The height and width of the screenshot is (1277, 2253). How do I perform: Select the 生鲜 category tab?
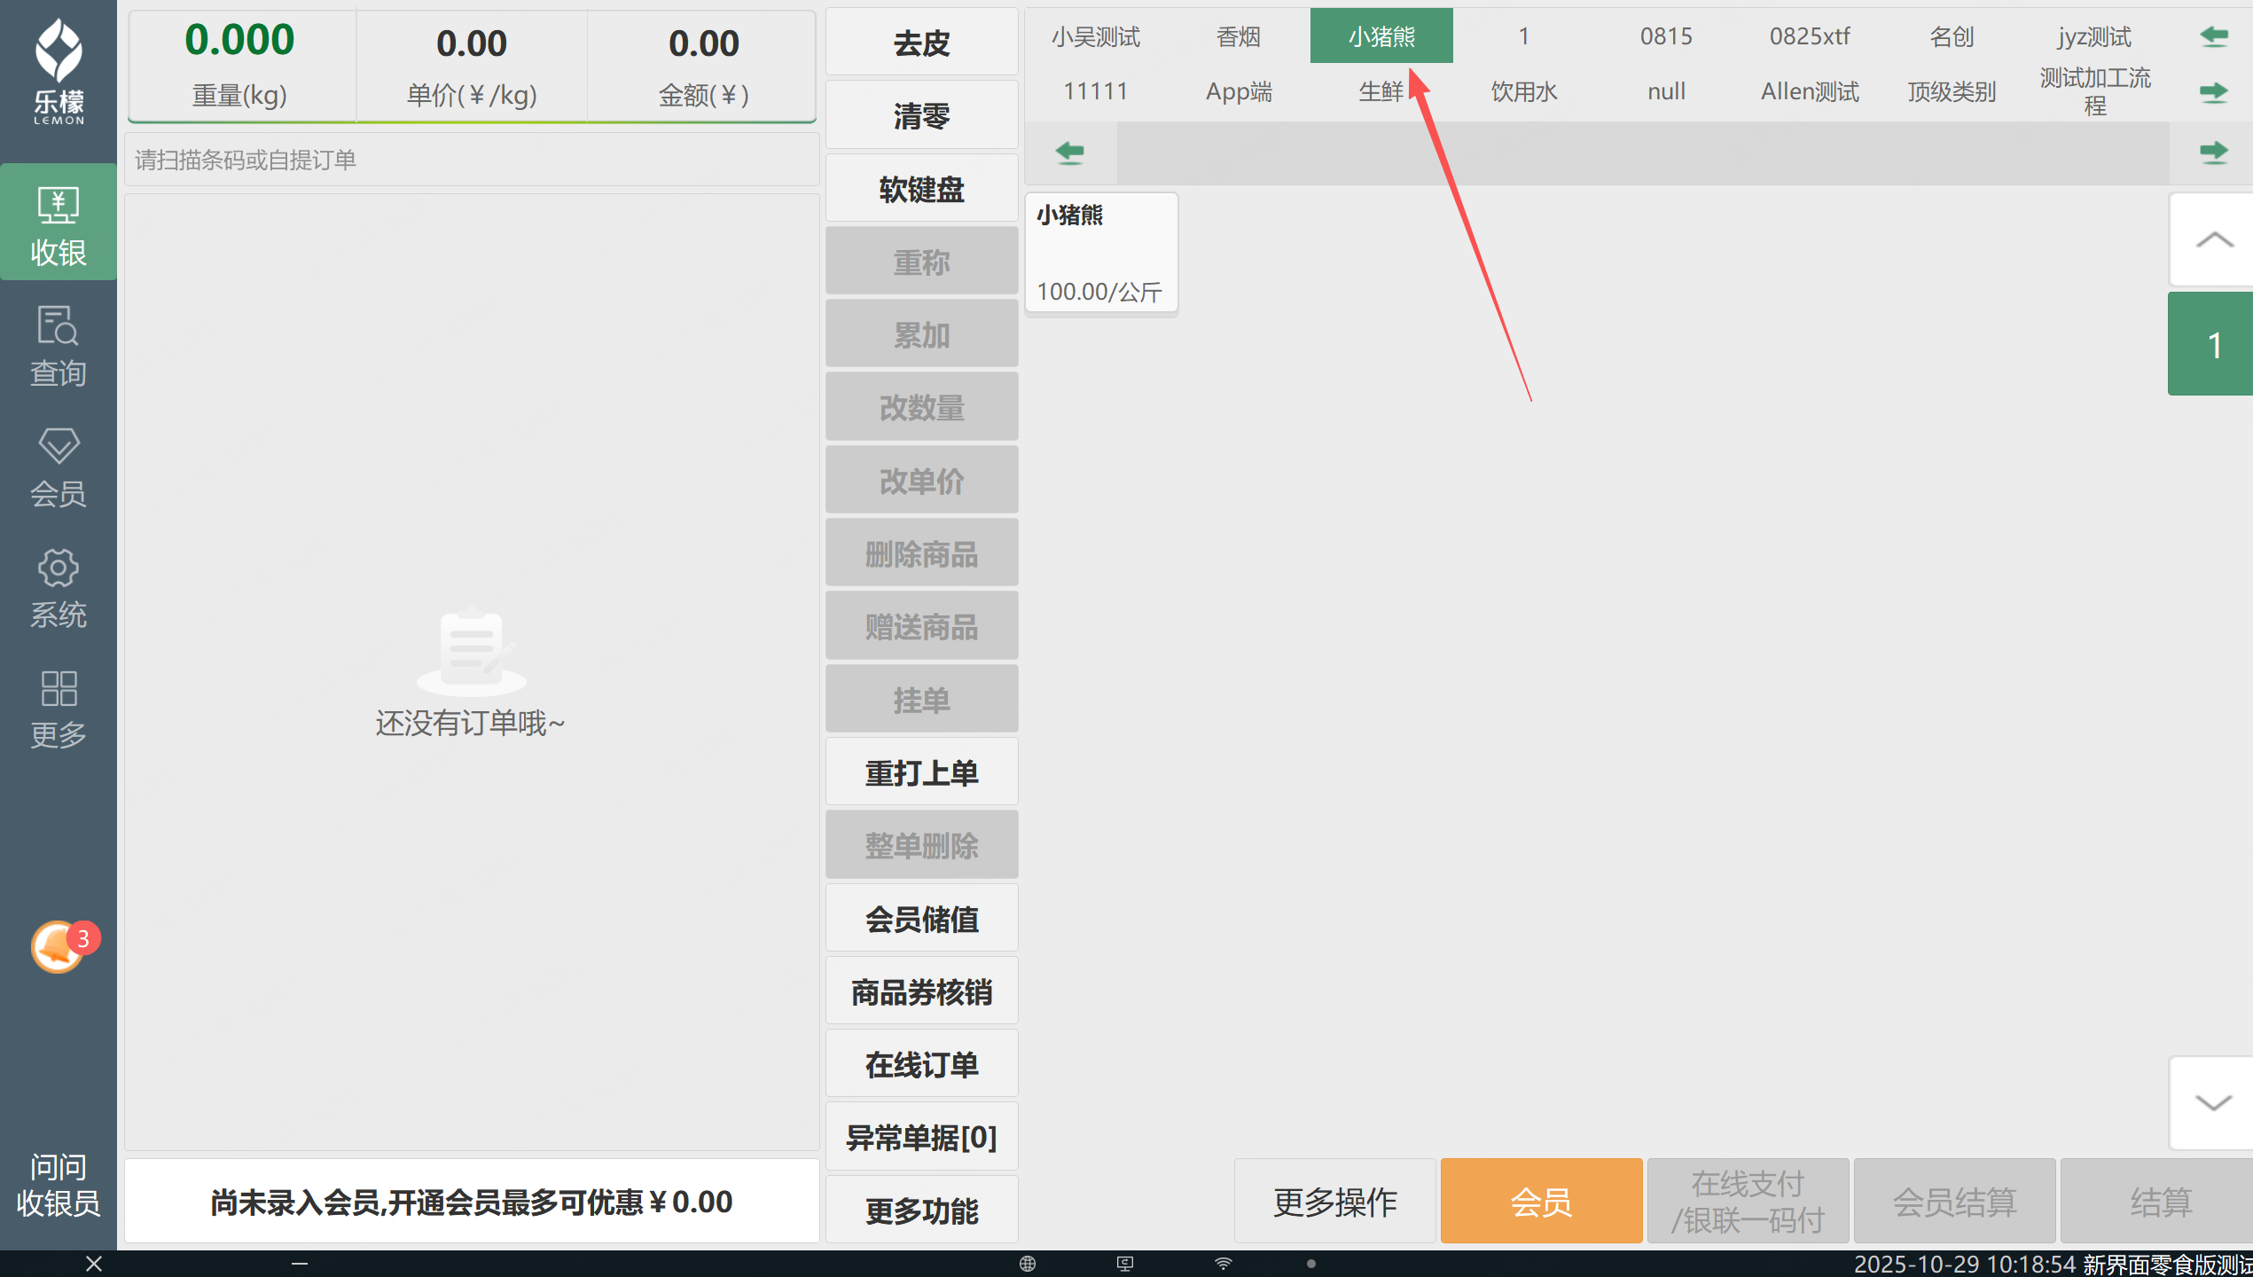1381,91
